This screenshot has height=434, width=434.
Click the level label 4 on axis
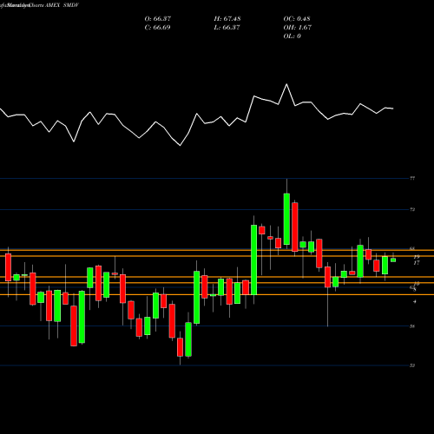pyautogui.click(x=415, y=301)
